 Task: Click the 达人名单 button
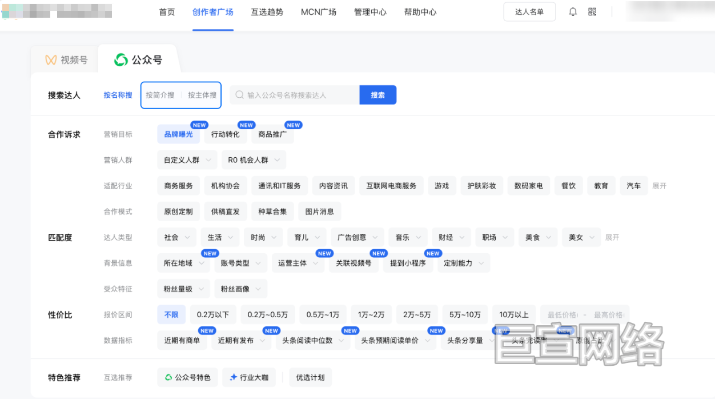(x=529, y=12)
